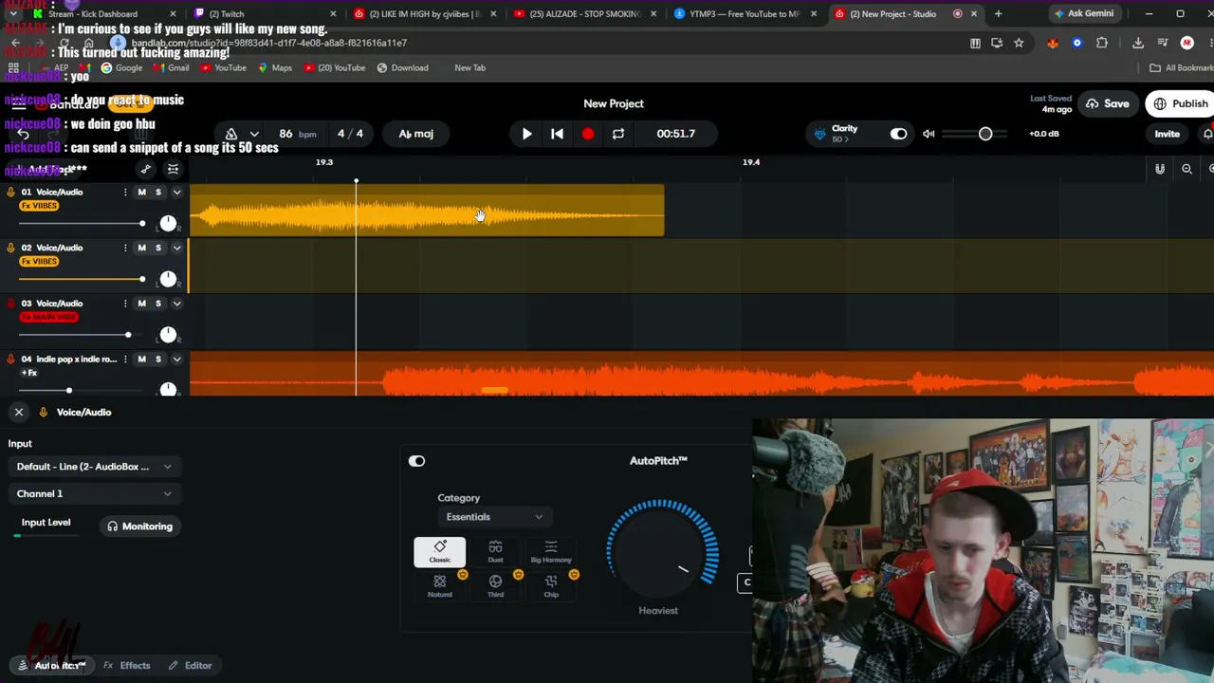Adjust the track 01 pan knob

point(168,223)
